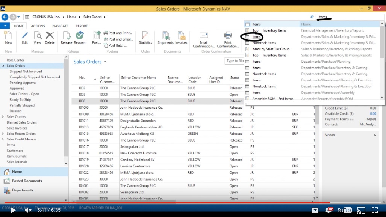Select Shipped Not Invoiced view
This screenshot has width=386, height=217.
coord(26,71)
